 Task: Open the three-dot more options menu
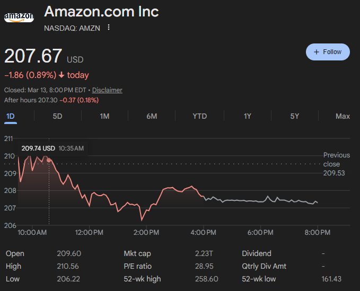(109, 28)
